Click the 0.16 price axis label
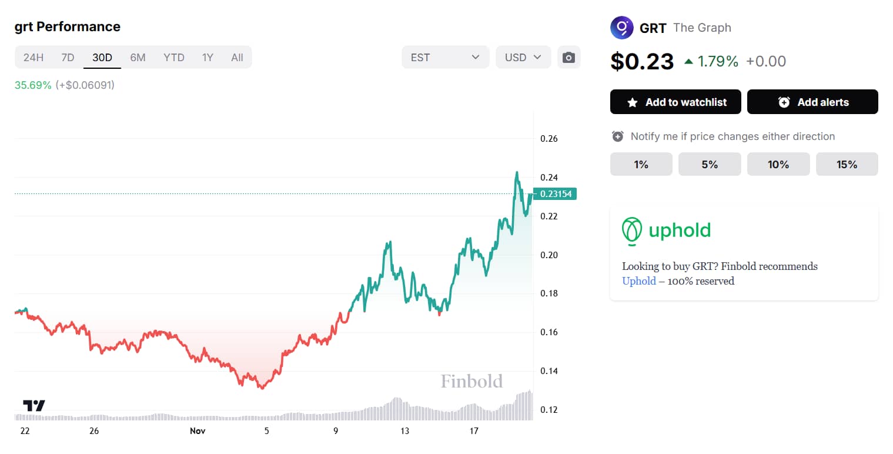Viewport: 893px width, 454px height. click(548, 332)
